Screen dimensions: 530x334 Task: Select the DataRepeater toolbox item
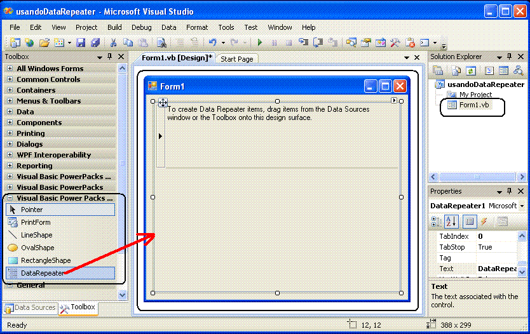(x=60, y=273)
